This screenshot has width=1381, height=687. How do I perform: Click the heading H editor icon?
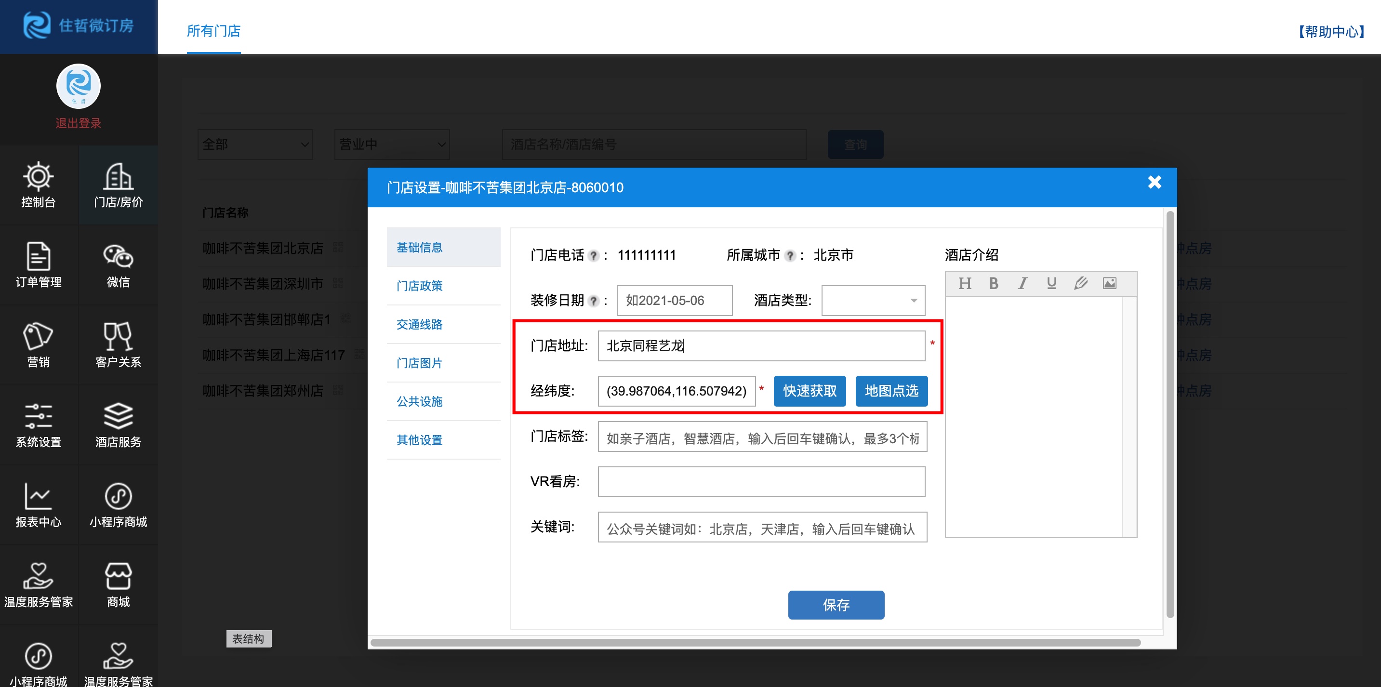click(x=965, y=283)
